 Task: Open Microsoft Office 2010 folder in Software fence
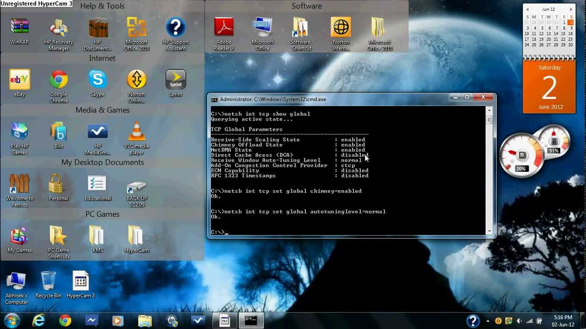tap(380, 34)
